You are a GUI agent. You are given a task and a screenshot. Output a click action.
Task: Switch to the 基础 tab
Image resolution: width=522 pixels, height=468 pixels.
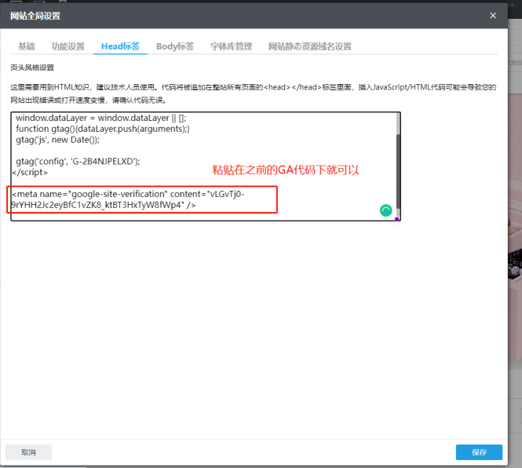(x=27, y=46)
